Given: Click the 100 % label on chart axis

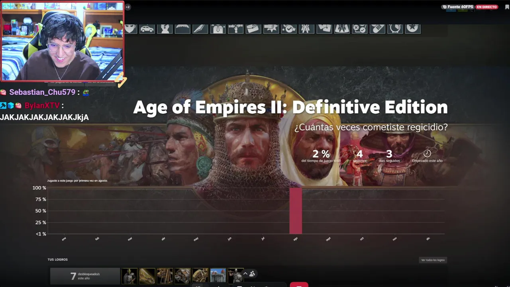Looking at the screenshot, I should click(39, 188).
